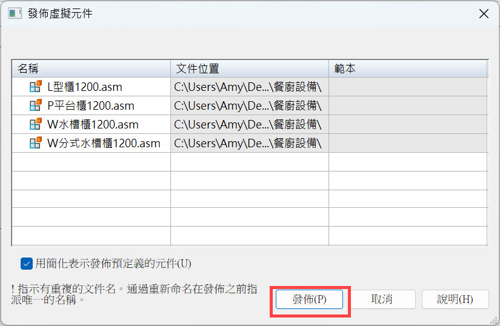Uncheck 用簡化表示發佈預定義的元件 checkbox
Image resolution: width=500 pixels, height=326 pixels.
[26, 263]
